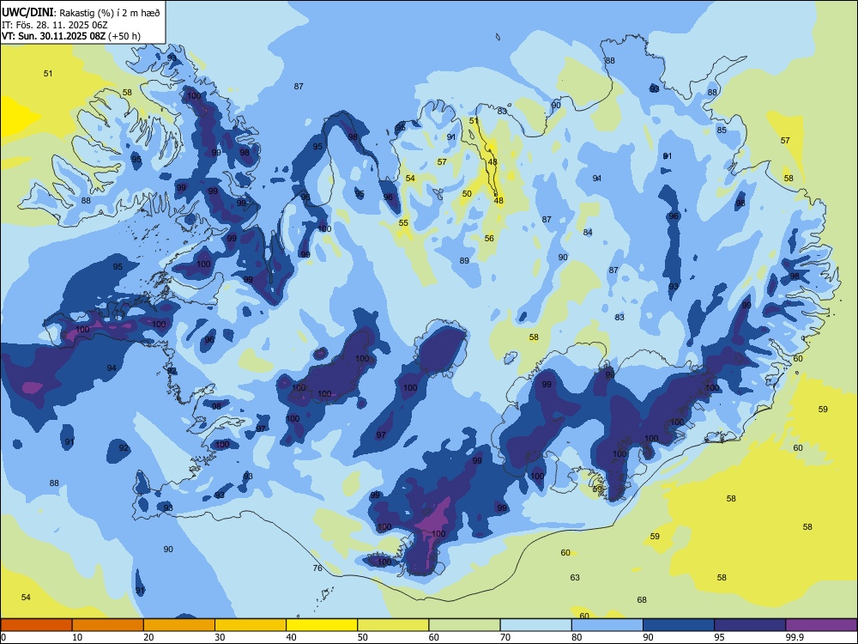The width and height of the screenshot is (858, 644).
Task: Click the humidity value 63 on the map
Action: 575,577
